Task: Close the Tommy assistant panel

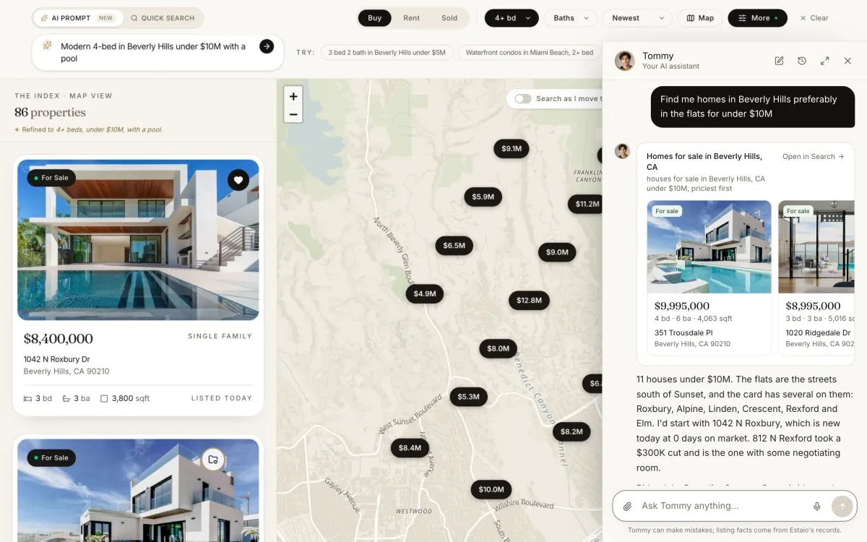Action: tap(847, 61)
